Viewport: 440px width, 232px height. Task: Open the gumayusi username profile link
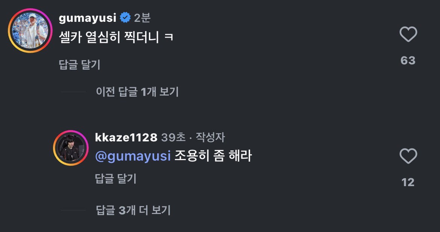pyautogui.click(x=88, y=18)
